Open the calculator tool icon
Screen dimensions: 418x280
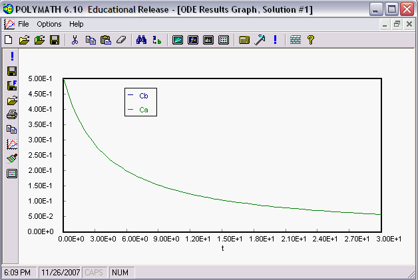pos(244,40)
